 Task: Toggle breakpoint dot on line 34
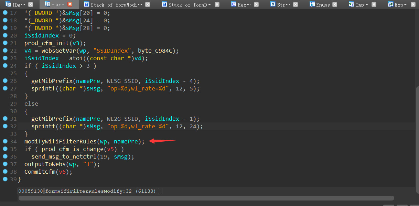tap(5, 141)
